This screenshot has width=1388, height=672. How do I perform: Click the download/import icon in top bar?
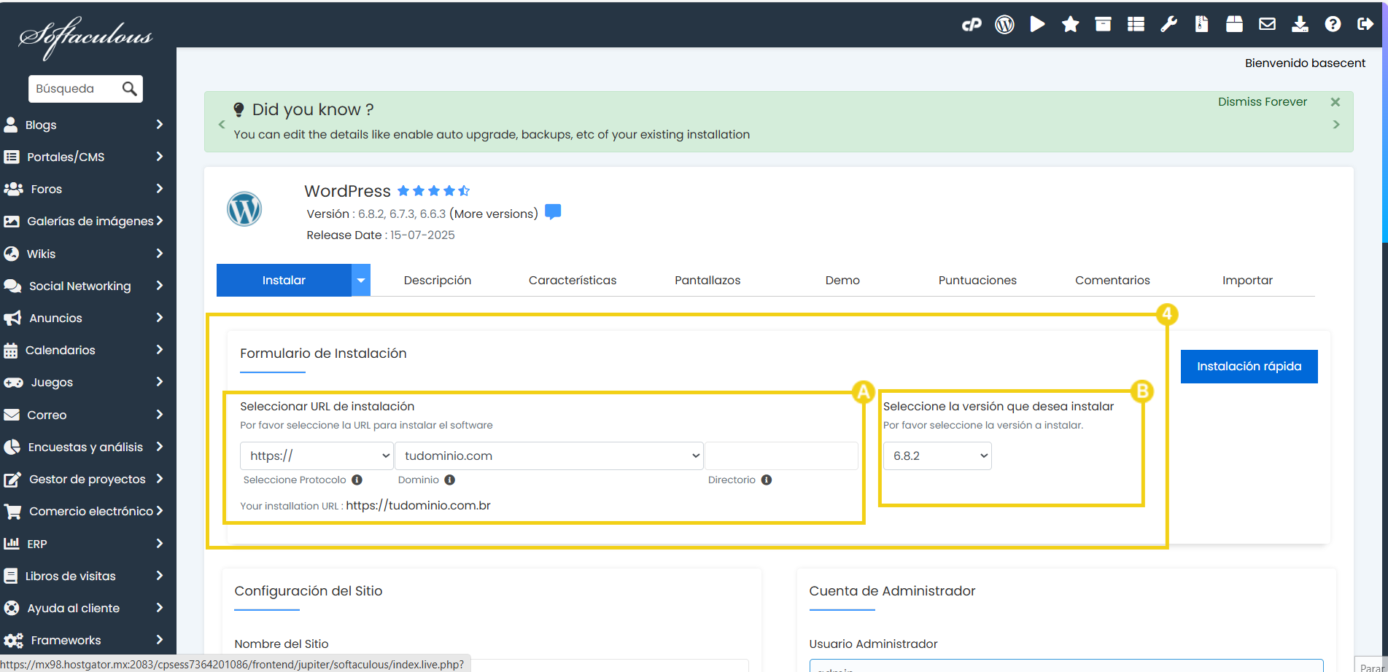1300,24
